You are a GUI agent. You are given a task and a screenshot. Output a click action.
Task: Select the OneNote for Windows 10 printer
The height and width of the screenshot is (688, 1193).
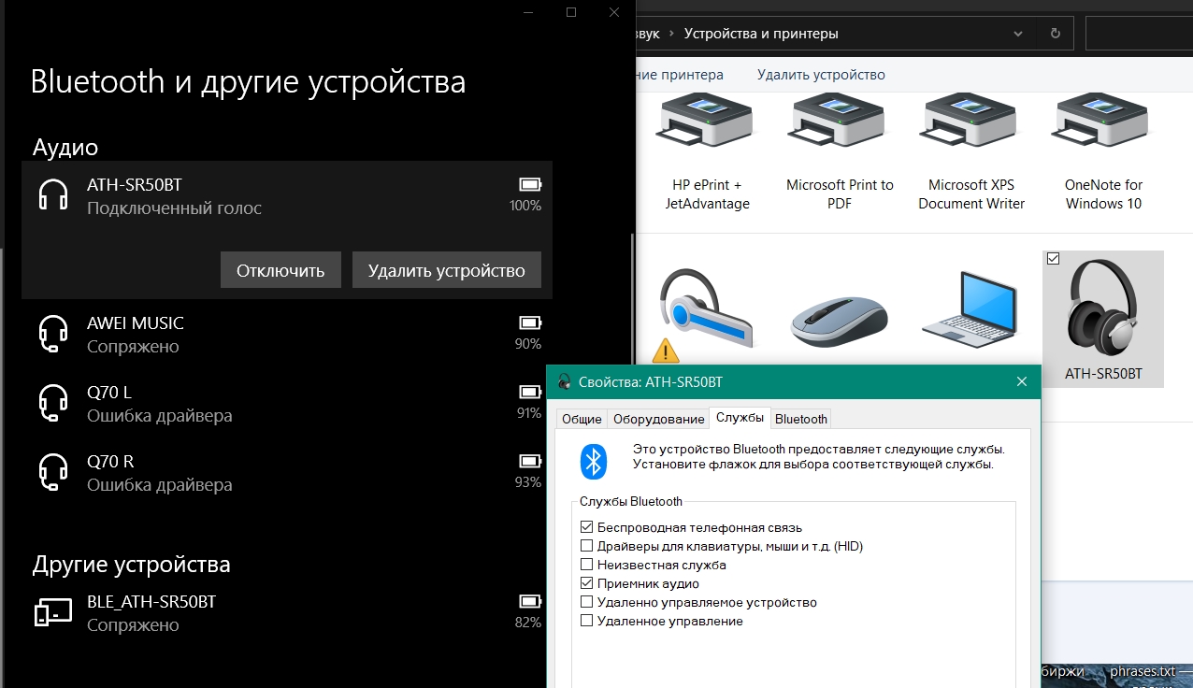coord(1103,154)
